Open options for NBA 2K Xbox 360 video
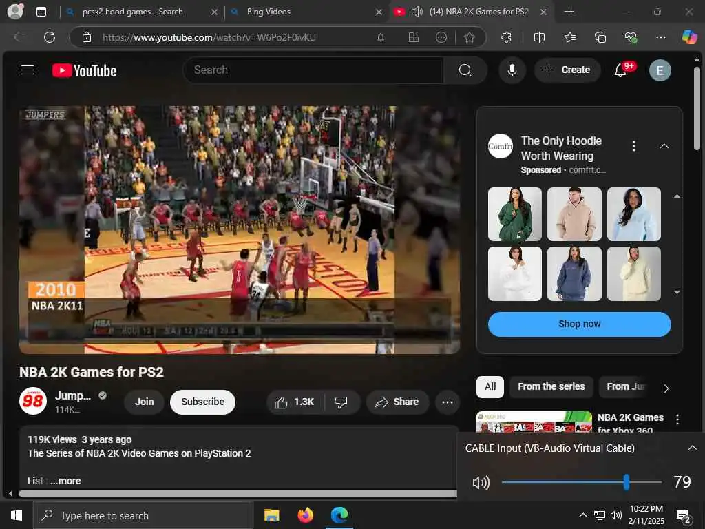Image resolution: width=705 pixels, height=529 pixels. 677,419
